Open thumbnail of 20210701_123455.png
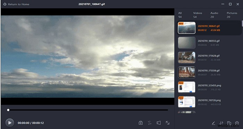This screenshot has height=129, width=243. [x=187, y=87]
